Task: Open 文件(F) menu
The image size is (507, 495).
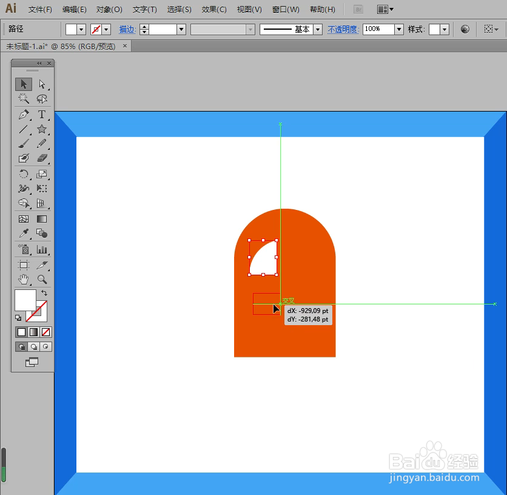Action: point(40,9)
